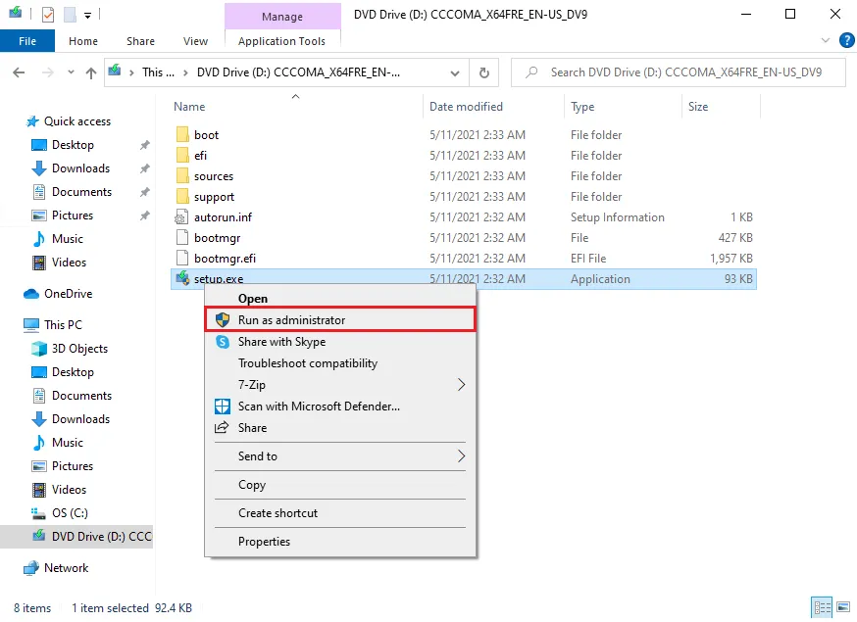
Task: Click the Forward navigation arrow
Action: point(48,72)
